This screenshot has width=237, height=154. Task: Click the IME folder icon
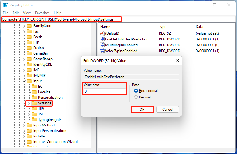click(x=29, y=70)
